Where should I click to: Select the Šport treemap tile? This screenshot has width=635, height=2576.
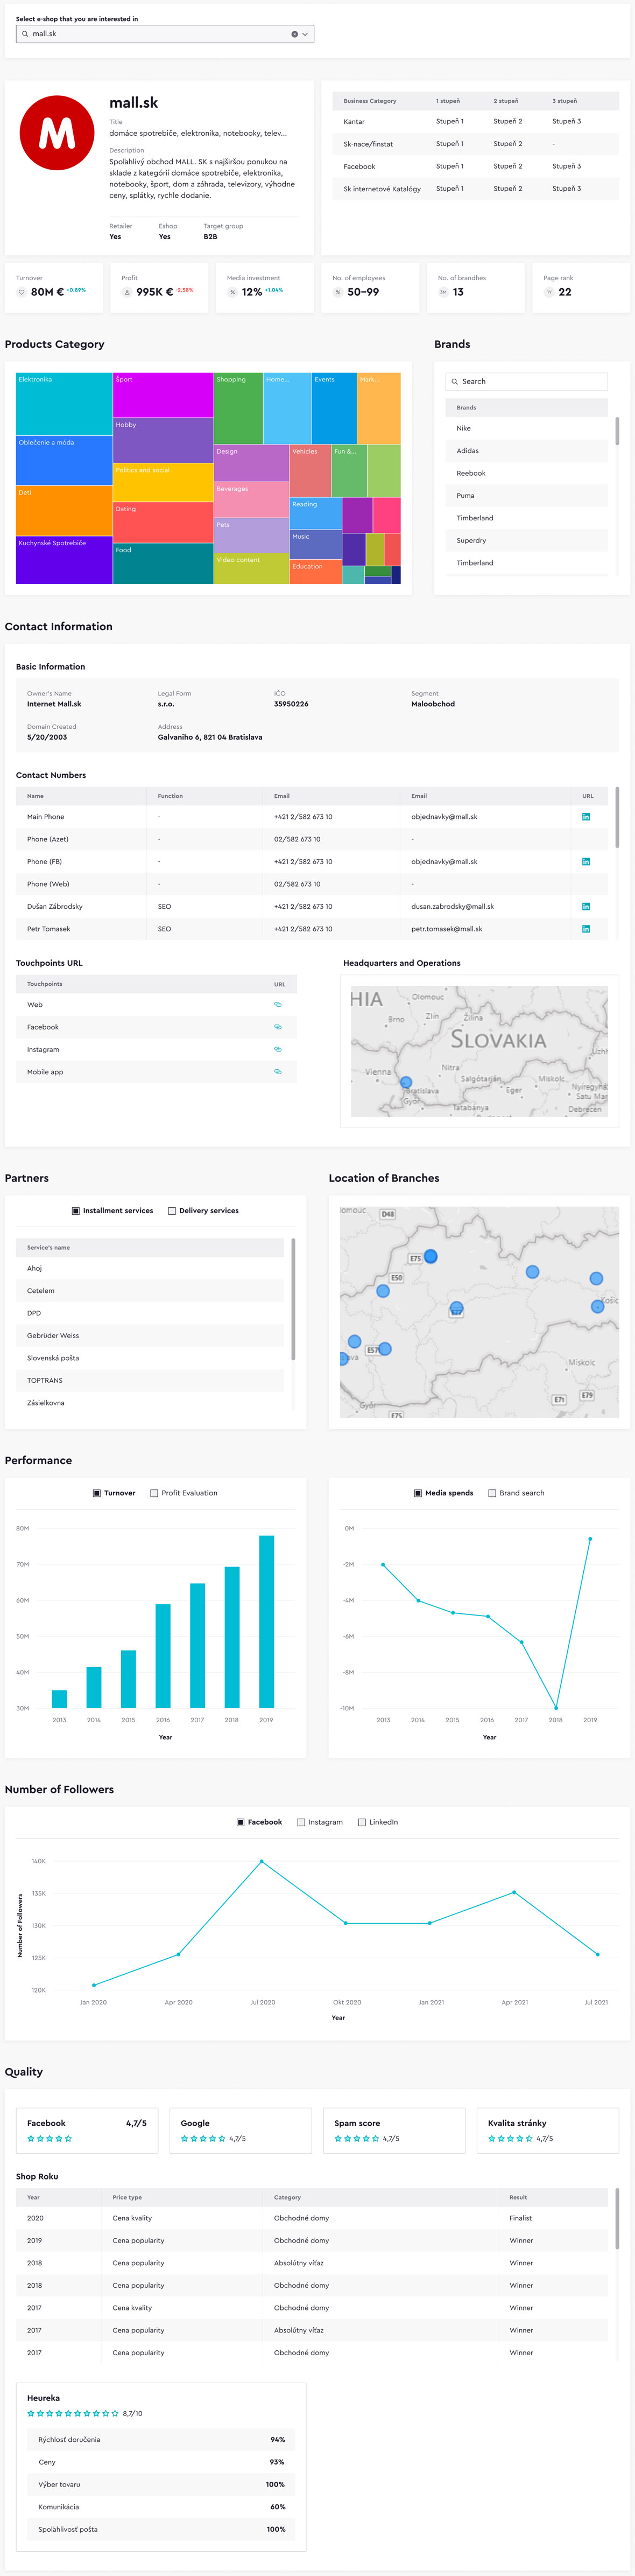(163, 395)
